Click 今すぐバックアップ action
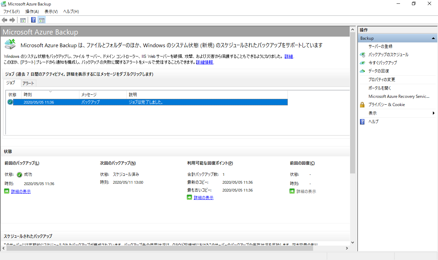Viewport: 438px width, 260px height. pyautogui.click(x=383, y=63)
